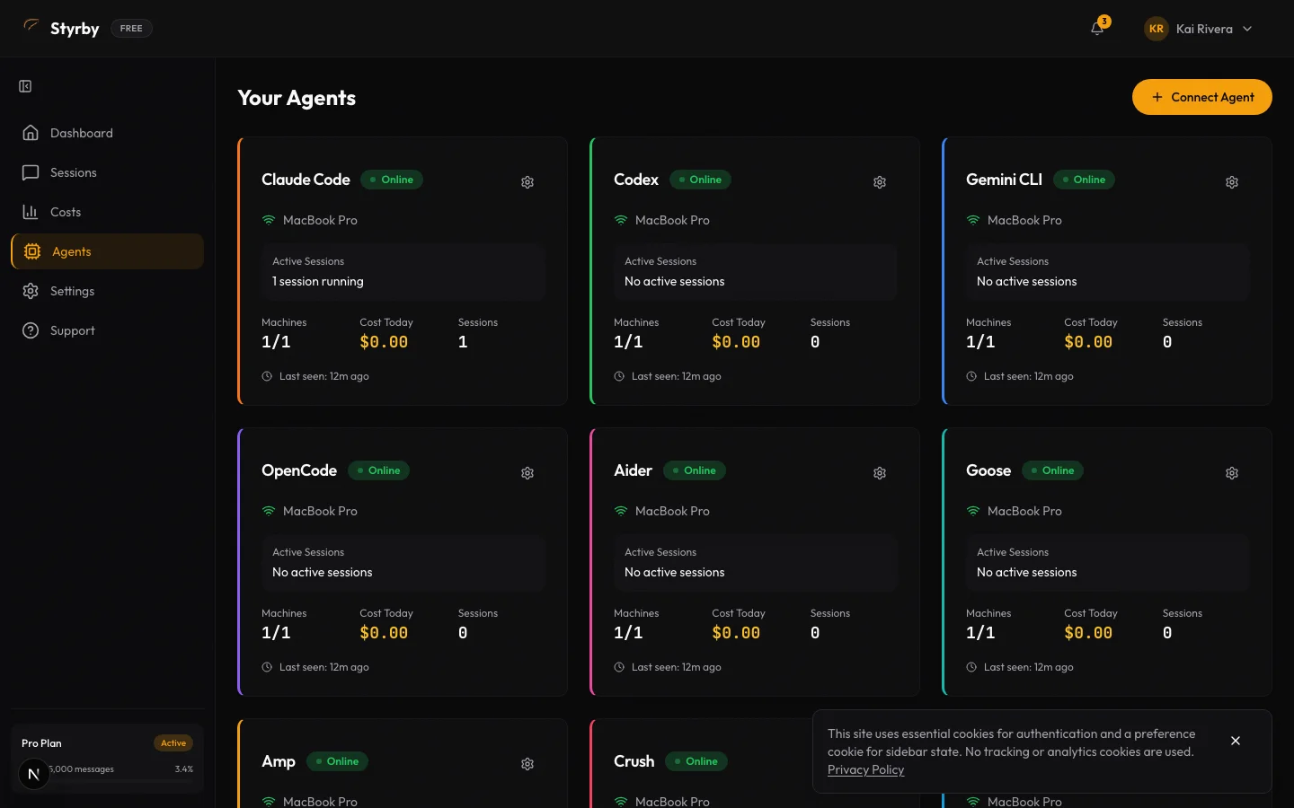The width and height of the screenshot is (1294, 808).
Task: Click the clock icon on Gemini CLI card
Action: [x=971, y=376]
